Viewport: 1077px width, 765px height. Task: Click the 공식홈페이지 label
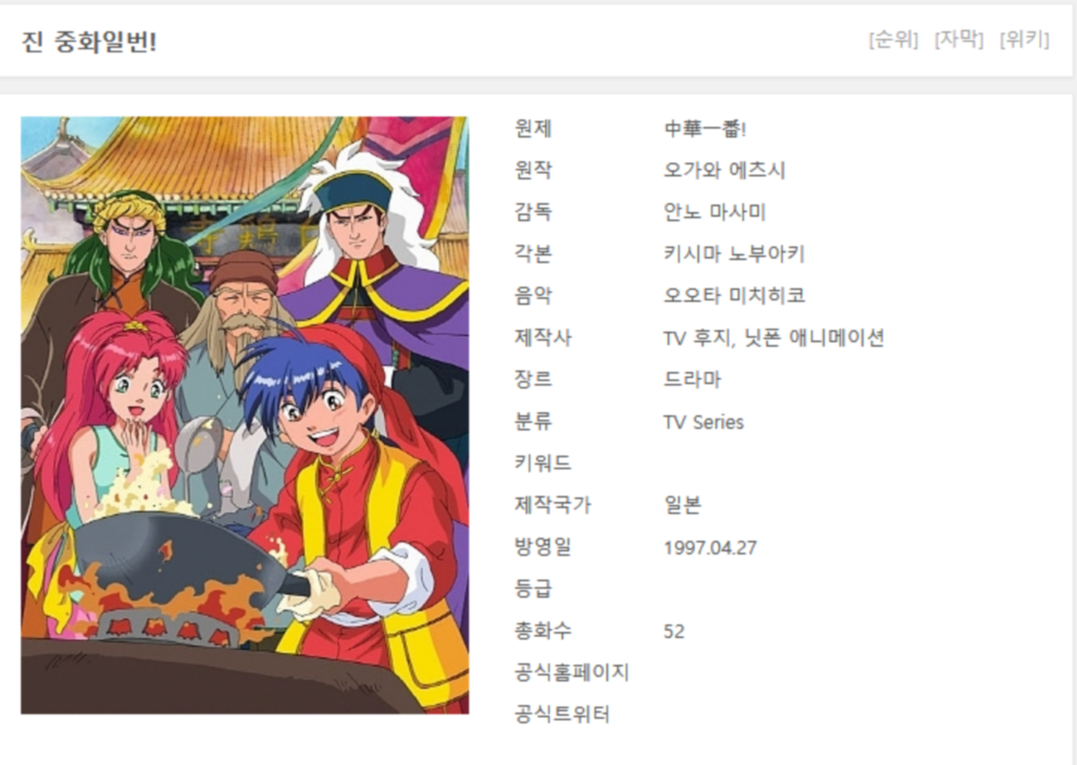click(x=572, y=672)
